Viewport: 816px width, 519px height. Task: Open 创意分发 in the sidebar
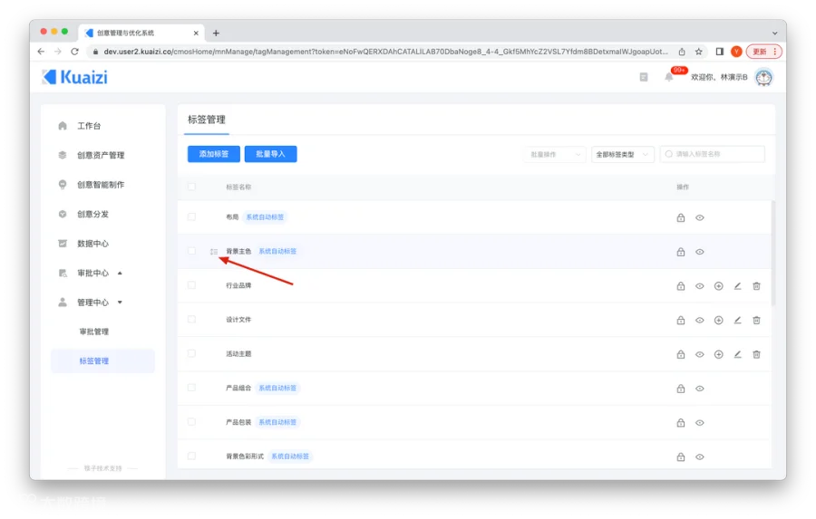[92, 215]
